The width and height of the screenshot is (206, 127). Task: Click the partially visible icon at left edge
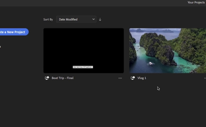click(x=0, y=47)
